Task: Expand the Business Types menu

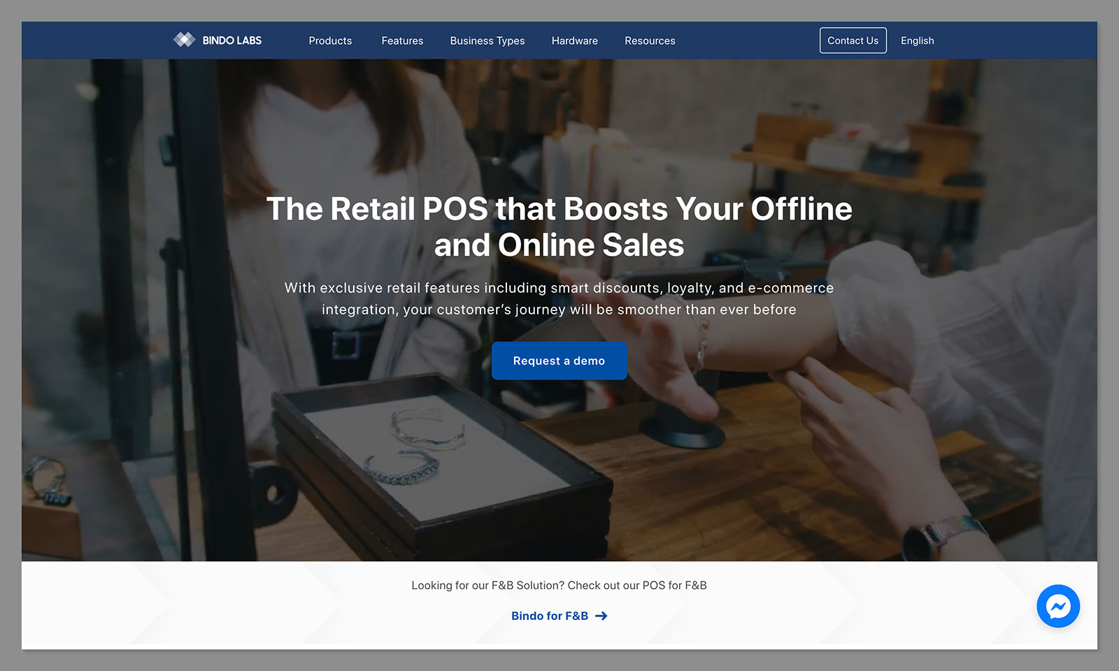Action: point(487,41)
